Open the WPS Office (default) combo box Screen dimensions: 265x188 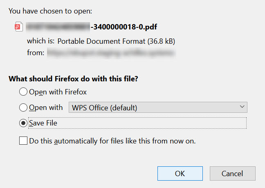(158, 107)
